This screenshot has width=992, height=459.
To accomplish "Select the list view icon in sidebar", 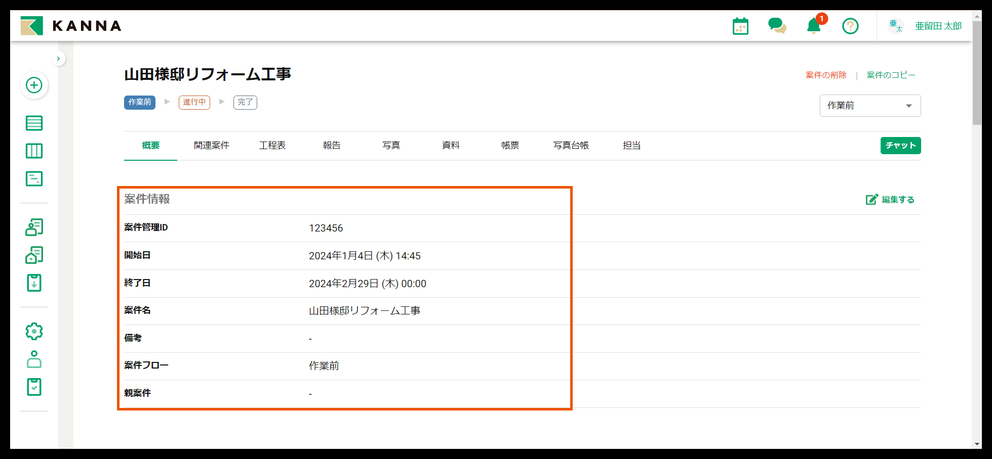I will [x=34, y=123].
